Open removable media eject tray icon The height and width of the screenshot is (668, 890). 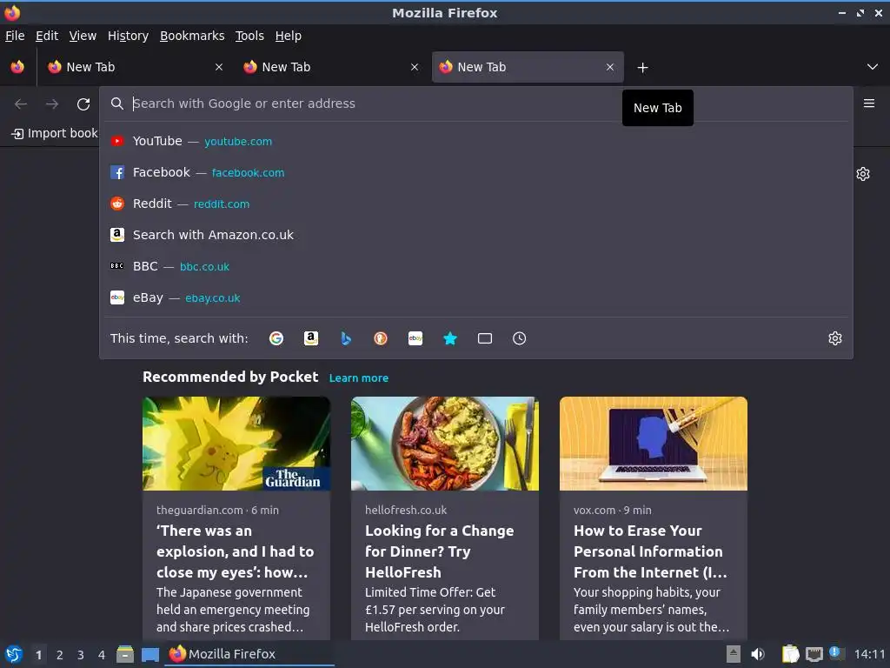[734, 654]
